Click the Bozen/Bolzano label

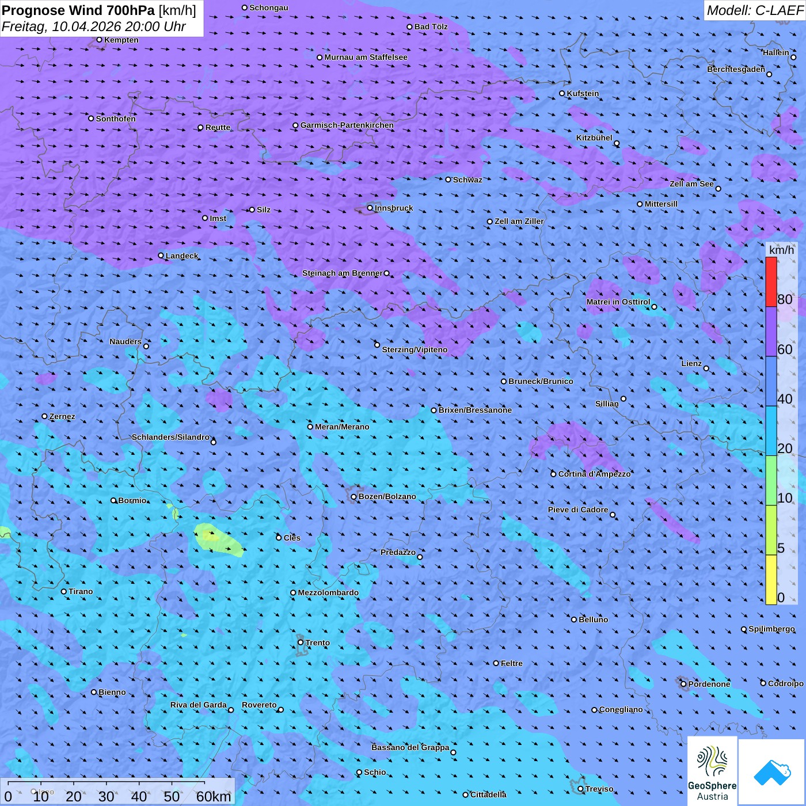(387, 496)
